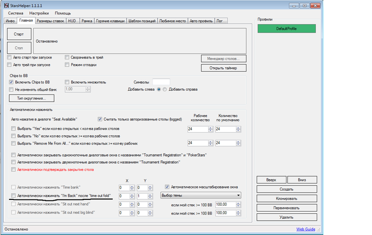Open the Настройки menu

(39, 13)
